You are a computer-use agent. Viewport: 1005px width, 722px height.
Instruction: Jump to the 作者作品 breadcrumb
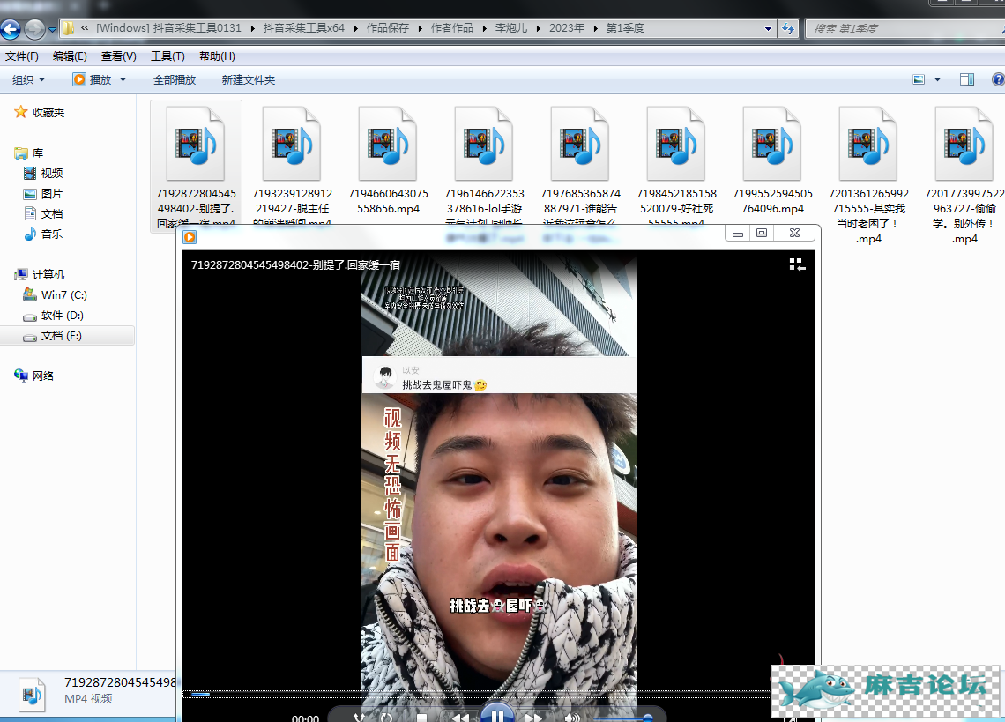(452, 28)
